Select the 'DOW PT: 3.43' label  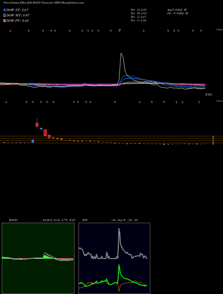17,20
